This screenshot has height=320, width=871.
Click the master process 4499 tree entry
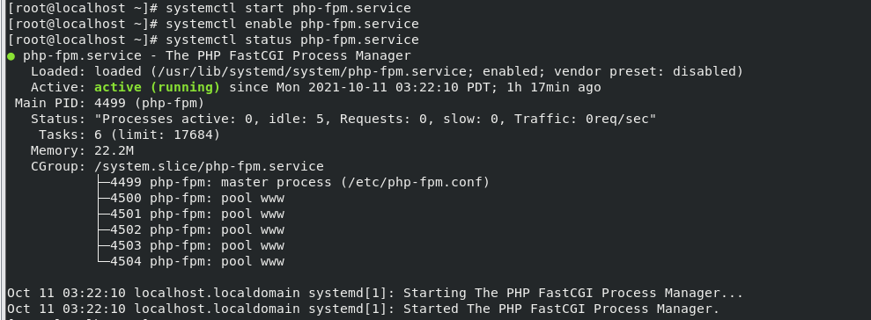pos(300,183)
